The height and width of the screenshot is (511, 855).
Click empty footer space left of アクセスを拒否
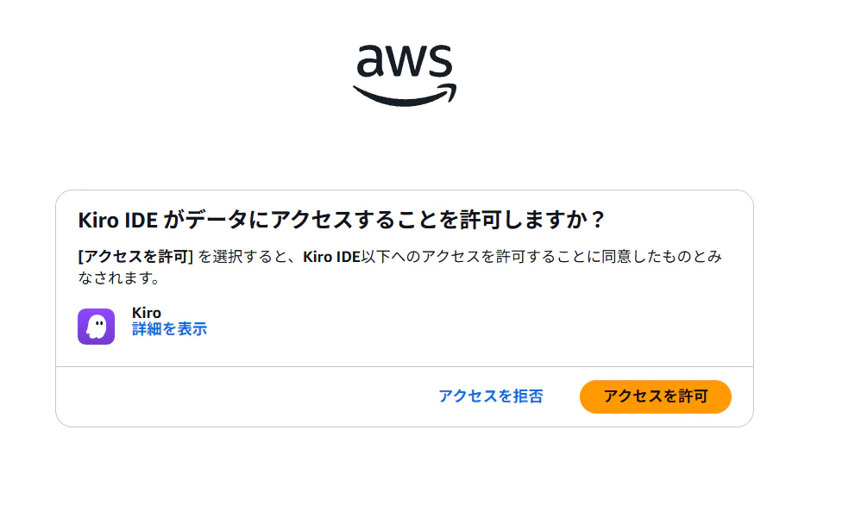pos(245,396)
